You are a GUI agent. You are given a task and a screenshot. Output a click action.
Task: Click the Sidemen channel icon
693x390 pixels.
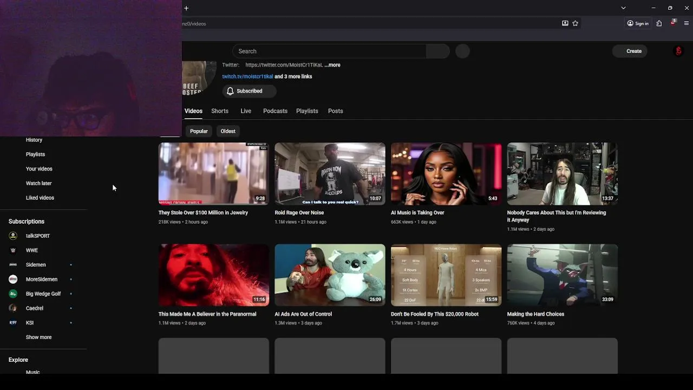coord(13,265)
